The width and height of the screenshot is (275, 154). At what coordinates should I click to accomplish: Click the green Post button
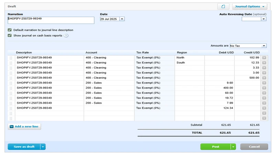216,147
